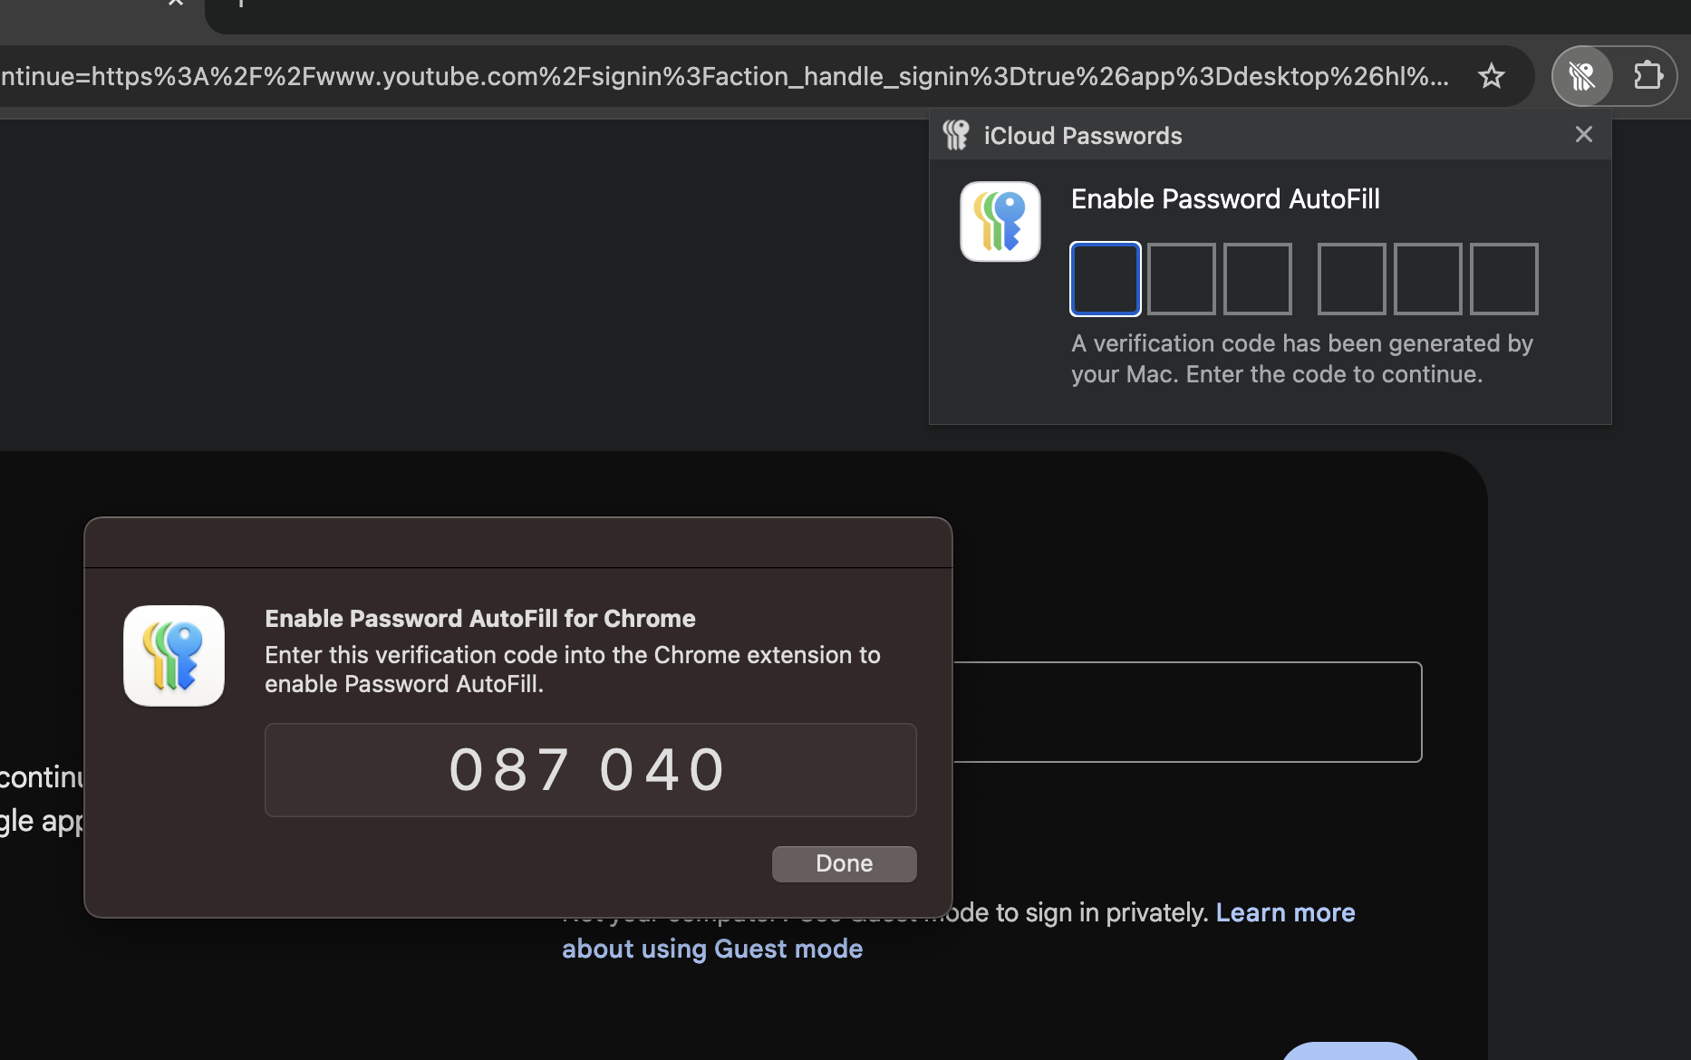The image size is (1691, 1060).
Task: Select the third verification code digit box
Action: coord(1257,279)
